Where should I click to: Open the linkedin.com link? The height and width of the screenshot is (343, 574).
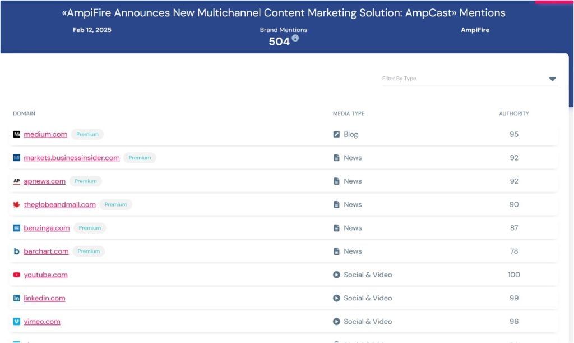(44, 298)
